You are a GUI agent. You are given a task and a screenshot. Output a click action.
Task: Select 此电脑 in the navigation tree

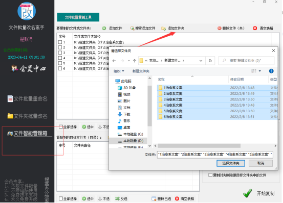(x=123, y=81)
